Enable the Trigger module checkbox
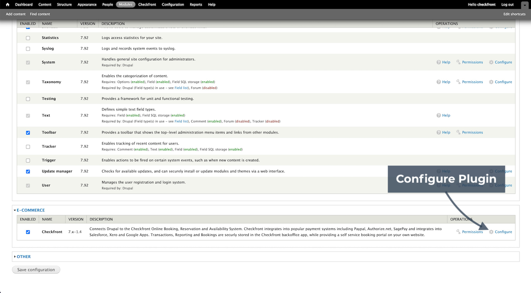This screenshot has height=293, width=531. click(x=28, y=160)
